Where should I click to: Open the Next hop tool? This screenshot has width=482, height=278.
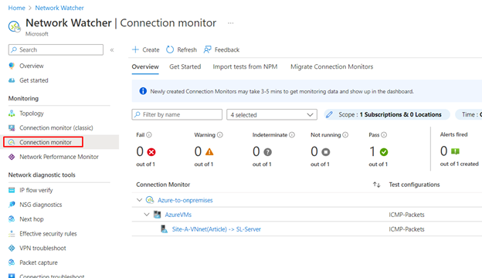click(32, 219)
